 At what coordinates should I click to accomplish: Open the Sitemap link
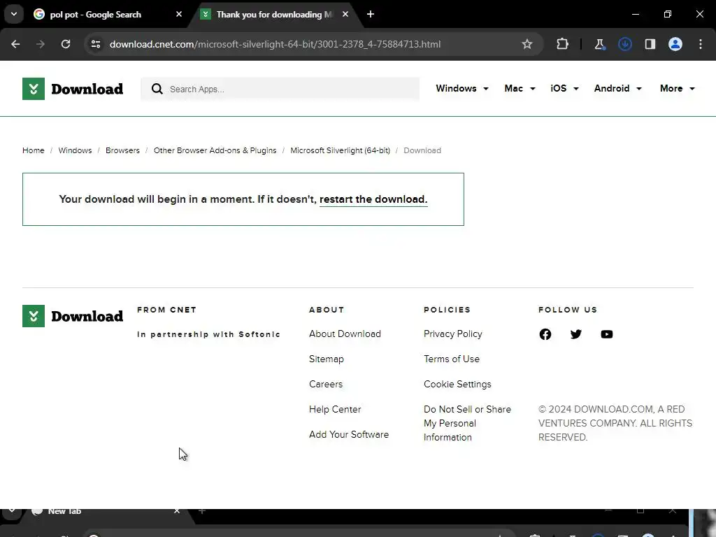pyautogui.click(x=326, y=359)
